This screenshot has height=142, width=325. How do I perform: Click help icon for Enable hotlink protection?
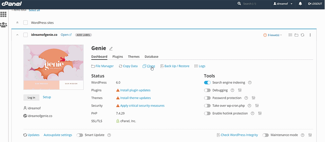(x=252, y=113)
